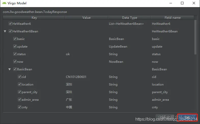200x124 pixels.
Task: Edit the update field name cell
Action: tap(157, 47)
